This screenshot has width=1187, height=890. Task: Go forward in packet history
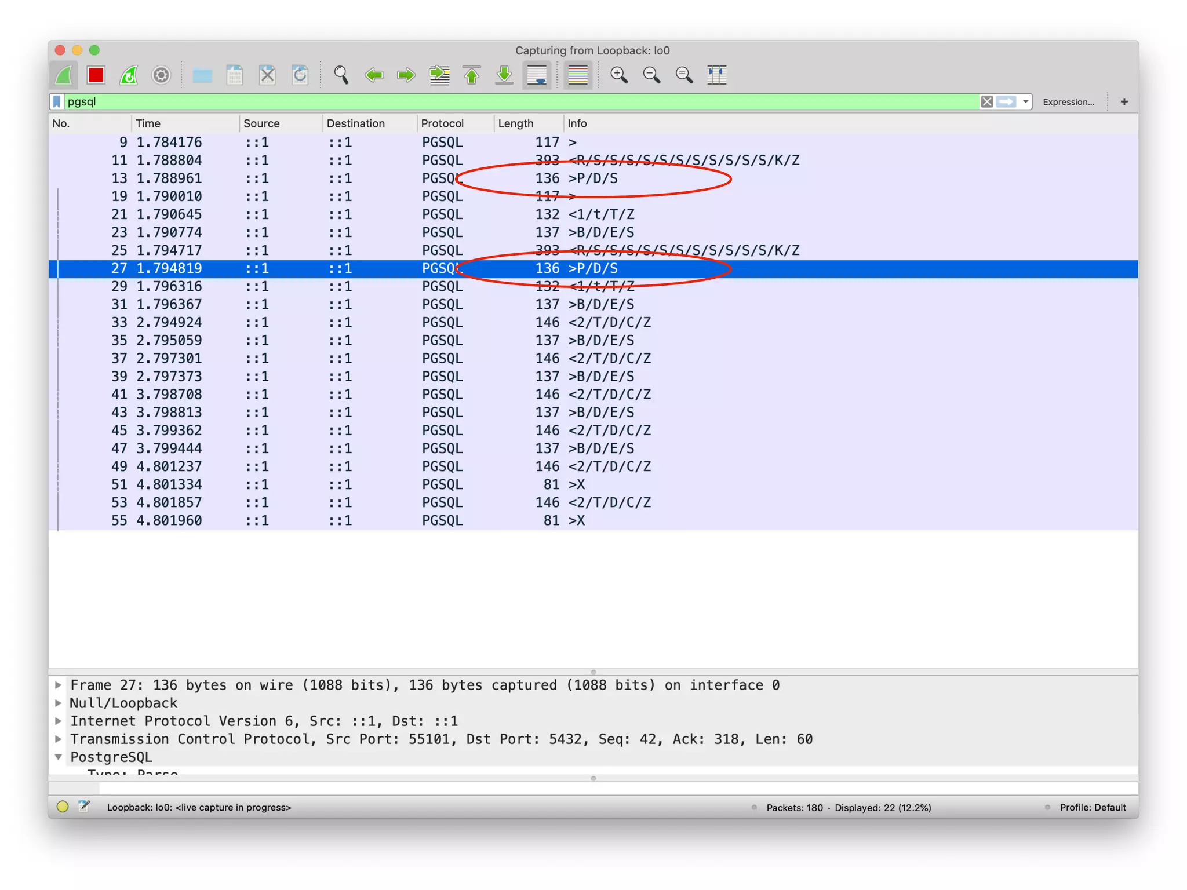tap(406, 75)
